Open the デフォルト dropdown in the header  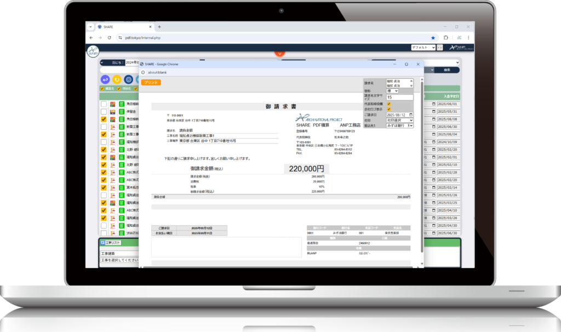423,48
